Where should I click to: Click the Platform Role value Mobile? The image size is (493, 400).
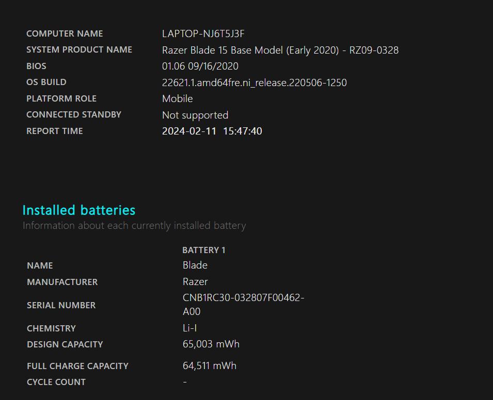[177, 98]
